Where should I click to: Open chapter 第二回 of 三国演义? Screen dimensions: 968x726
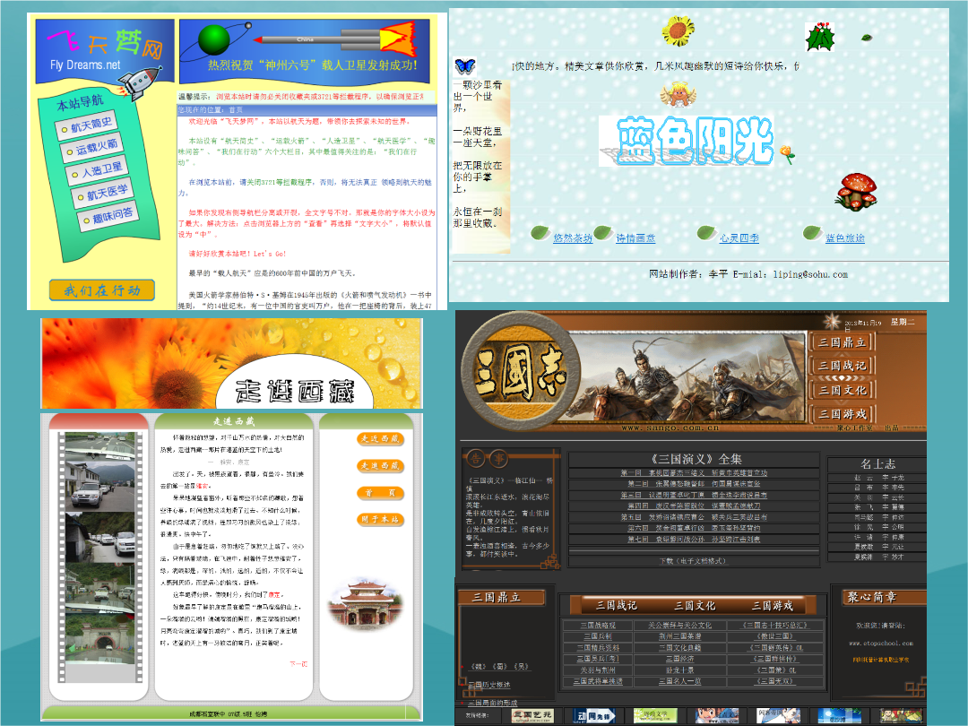point(694,484)
